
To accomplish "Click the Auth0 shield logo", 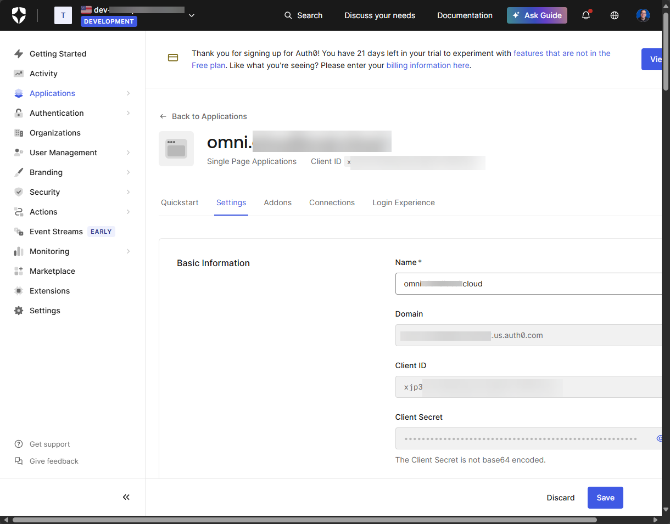I will pos(19,15).
